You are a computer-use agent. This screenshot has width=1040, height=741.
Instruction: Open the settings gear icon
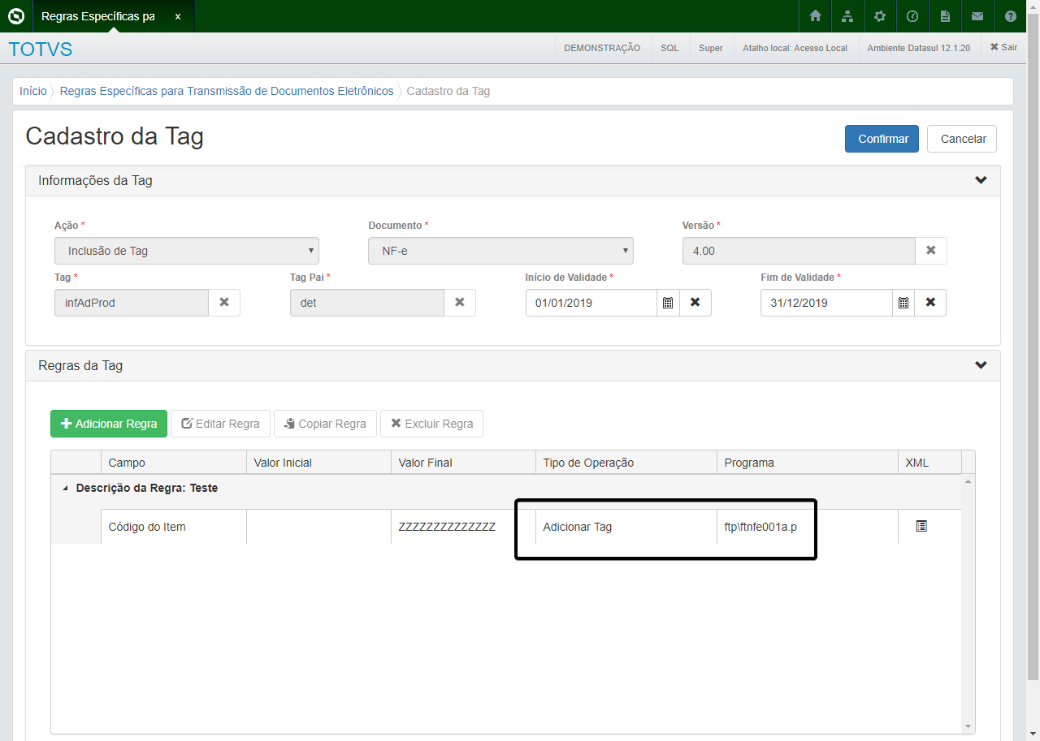pyautogui.click(x=880, y=16)
